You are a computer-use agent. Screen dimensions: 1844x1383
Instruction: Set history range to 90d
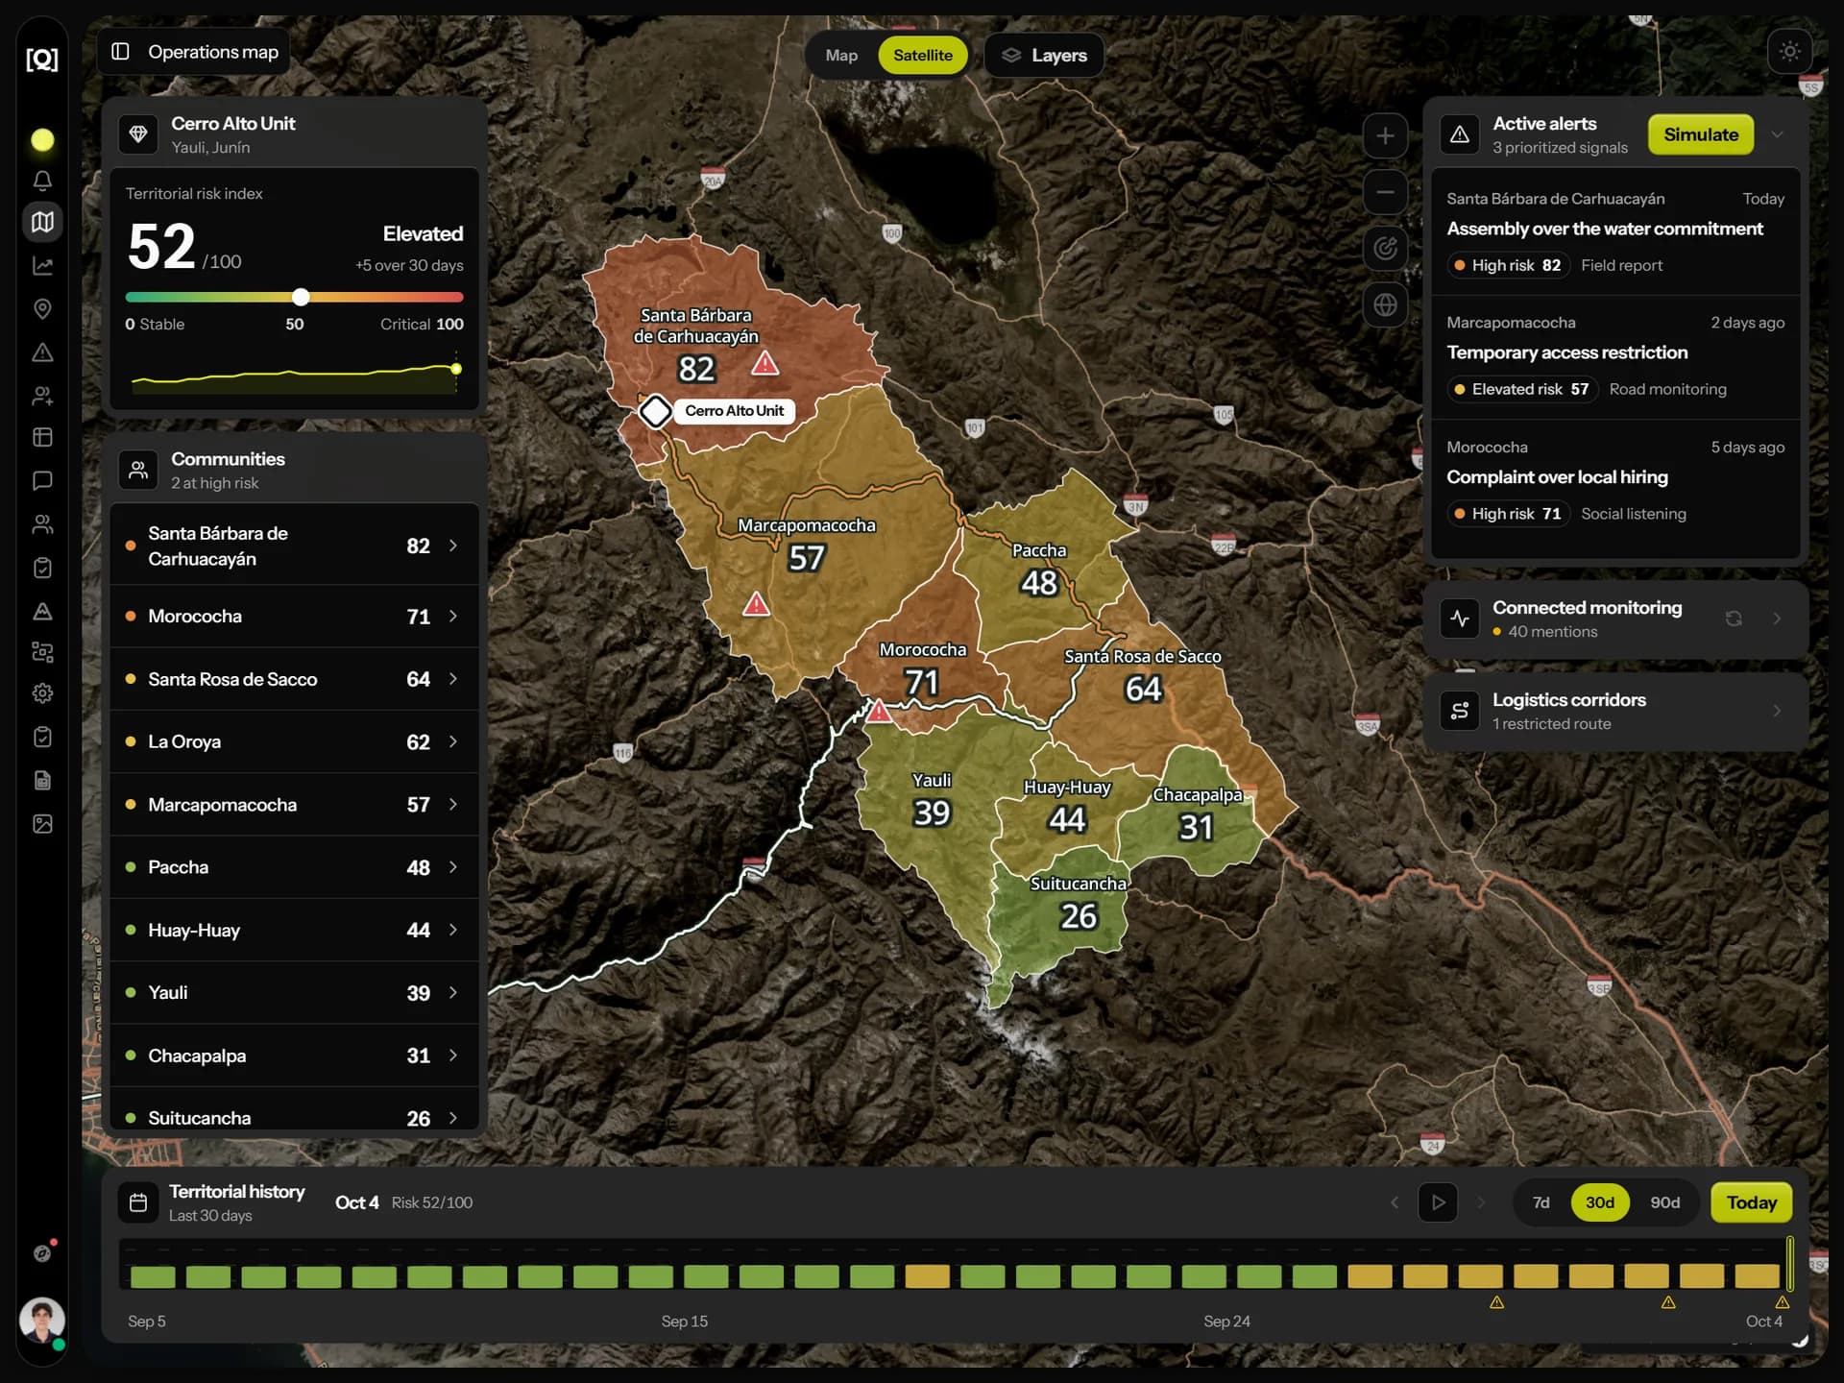click(1665, 1202)
